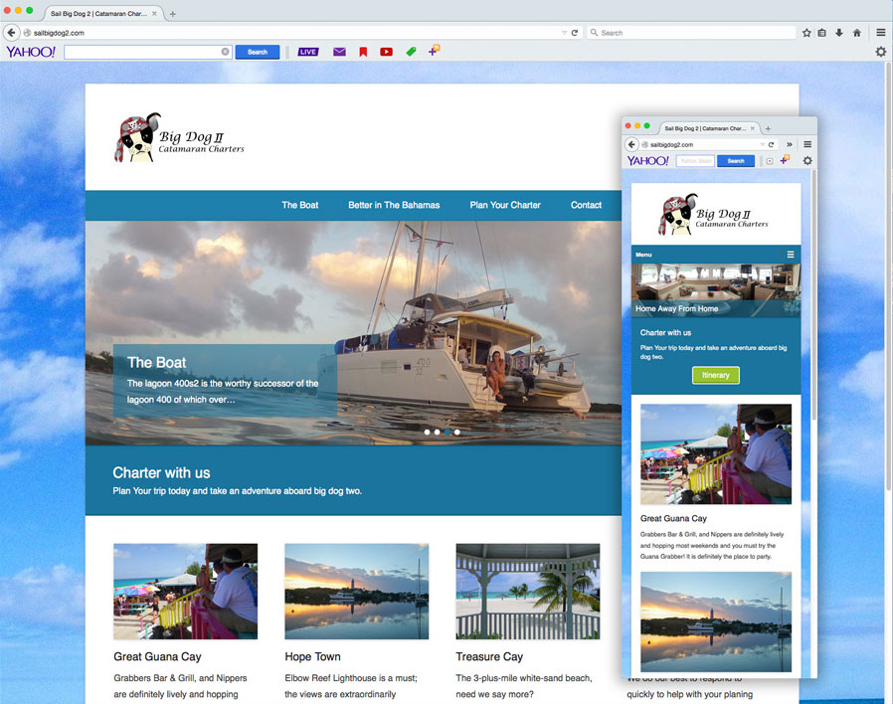Open Yahoo LIVE from the toolbar
The width and height of the screenshot is (893, 704).
308,52
